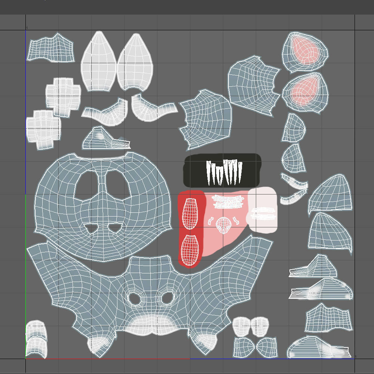Select the upper pink-centered ear UV shell
The height and width of the screenshot is (374, 374).
coord(305,52)
